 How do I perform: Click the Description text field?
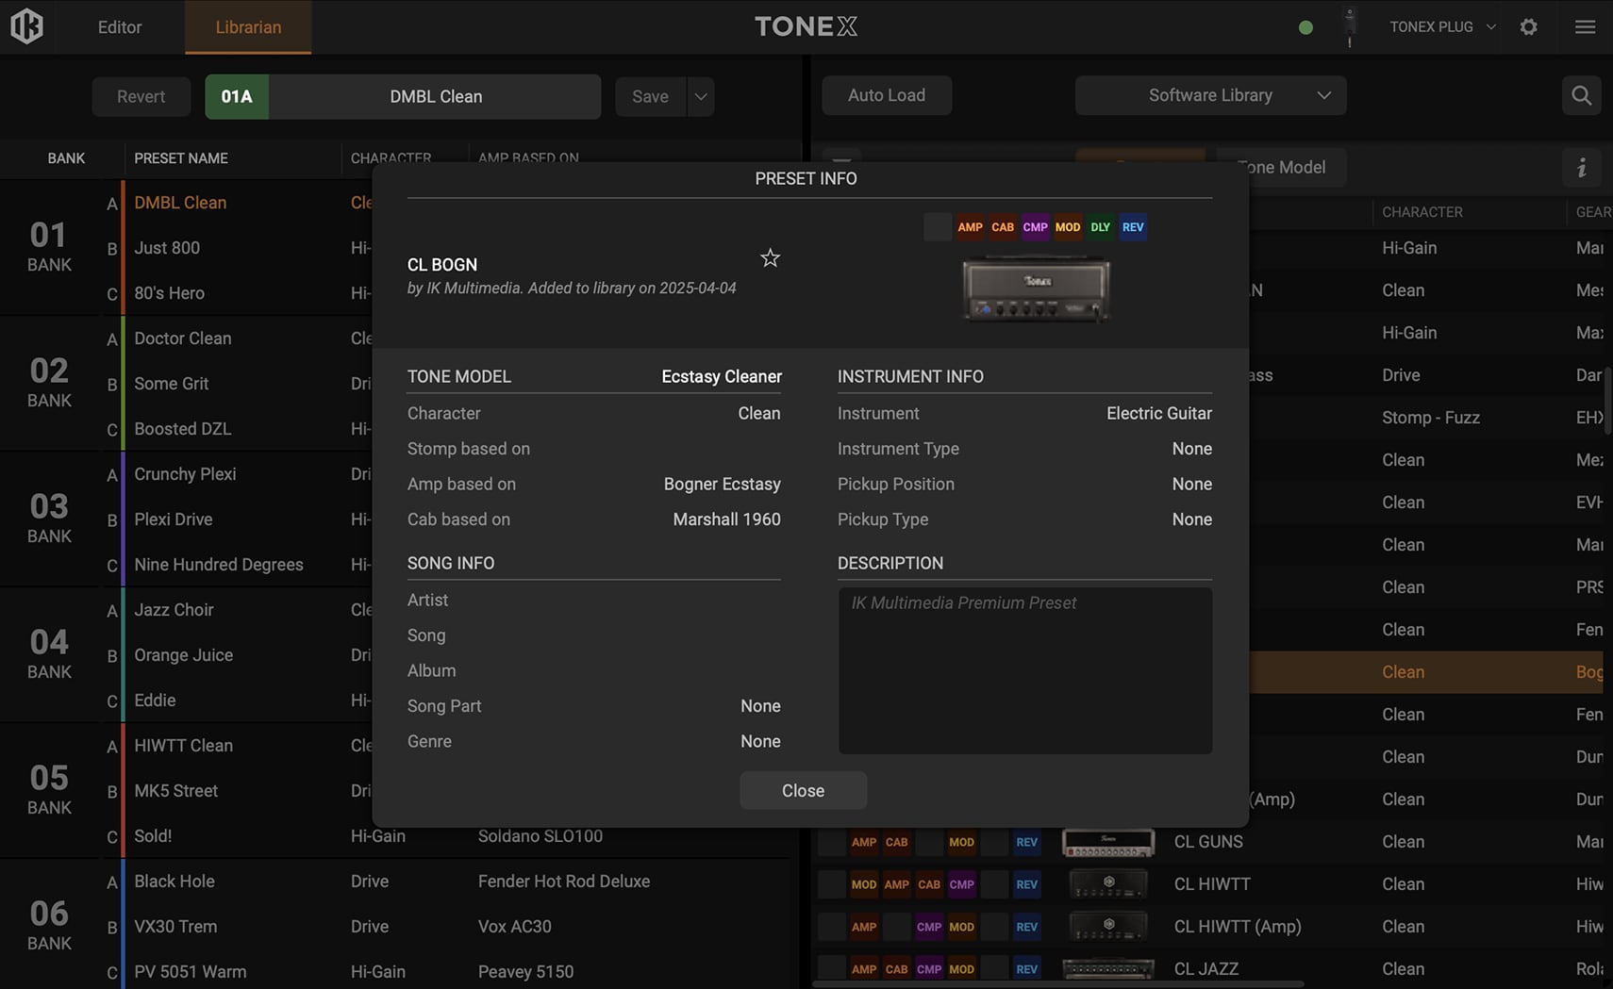[x=1024, y=670]
